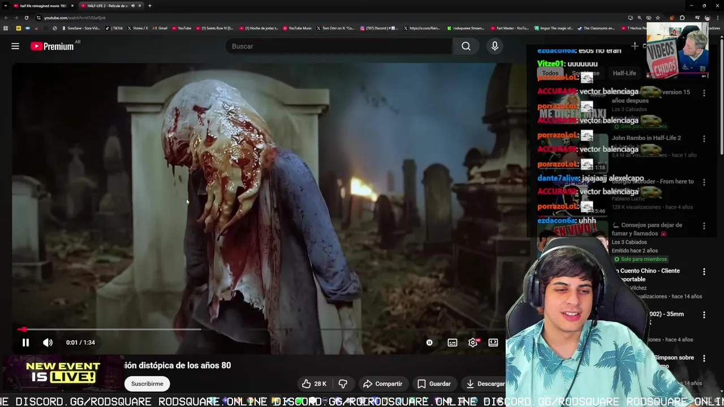Reload the current page

[26, 18]
